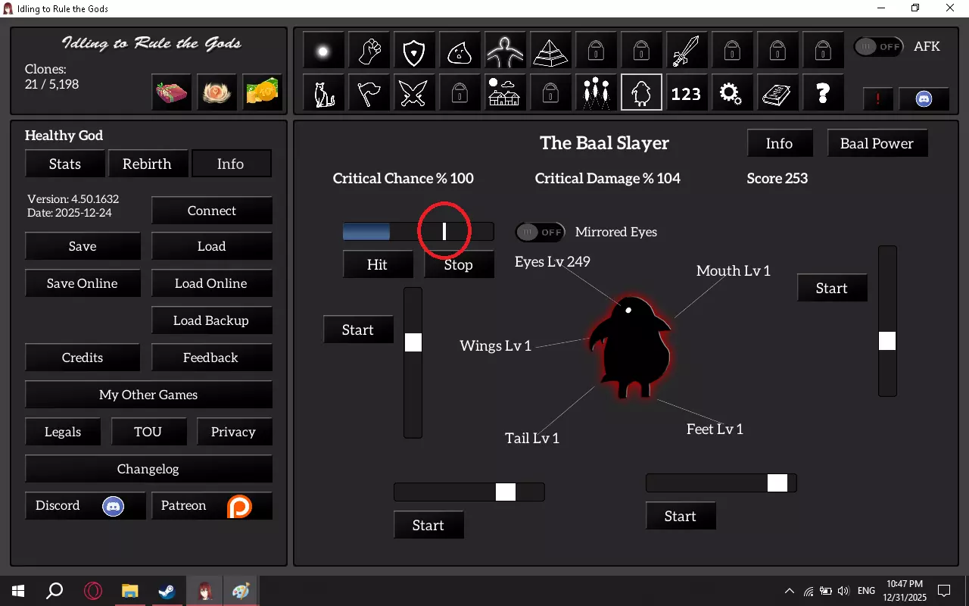Screen dimensions: 969x606
Task: Switch to the Rebirth tab
Action: 147,164
